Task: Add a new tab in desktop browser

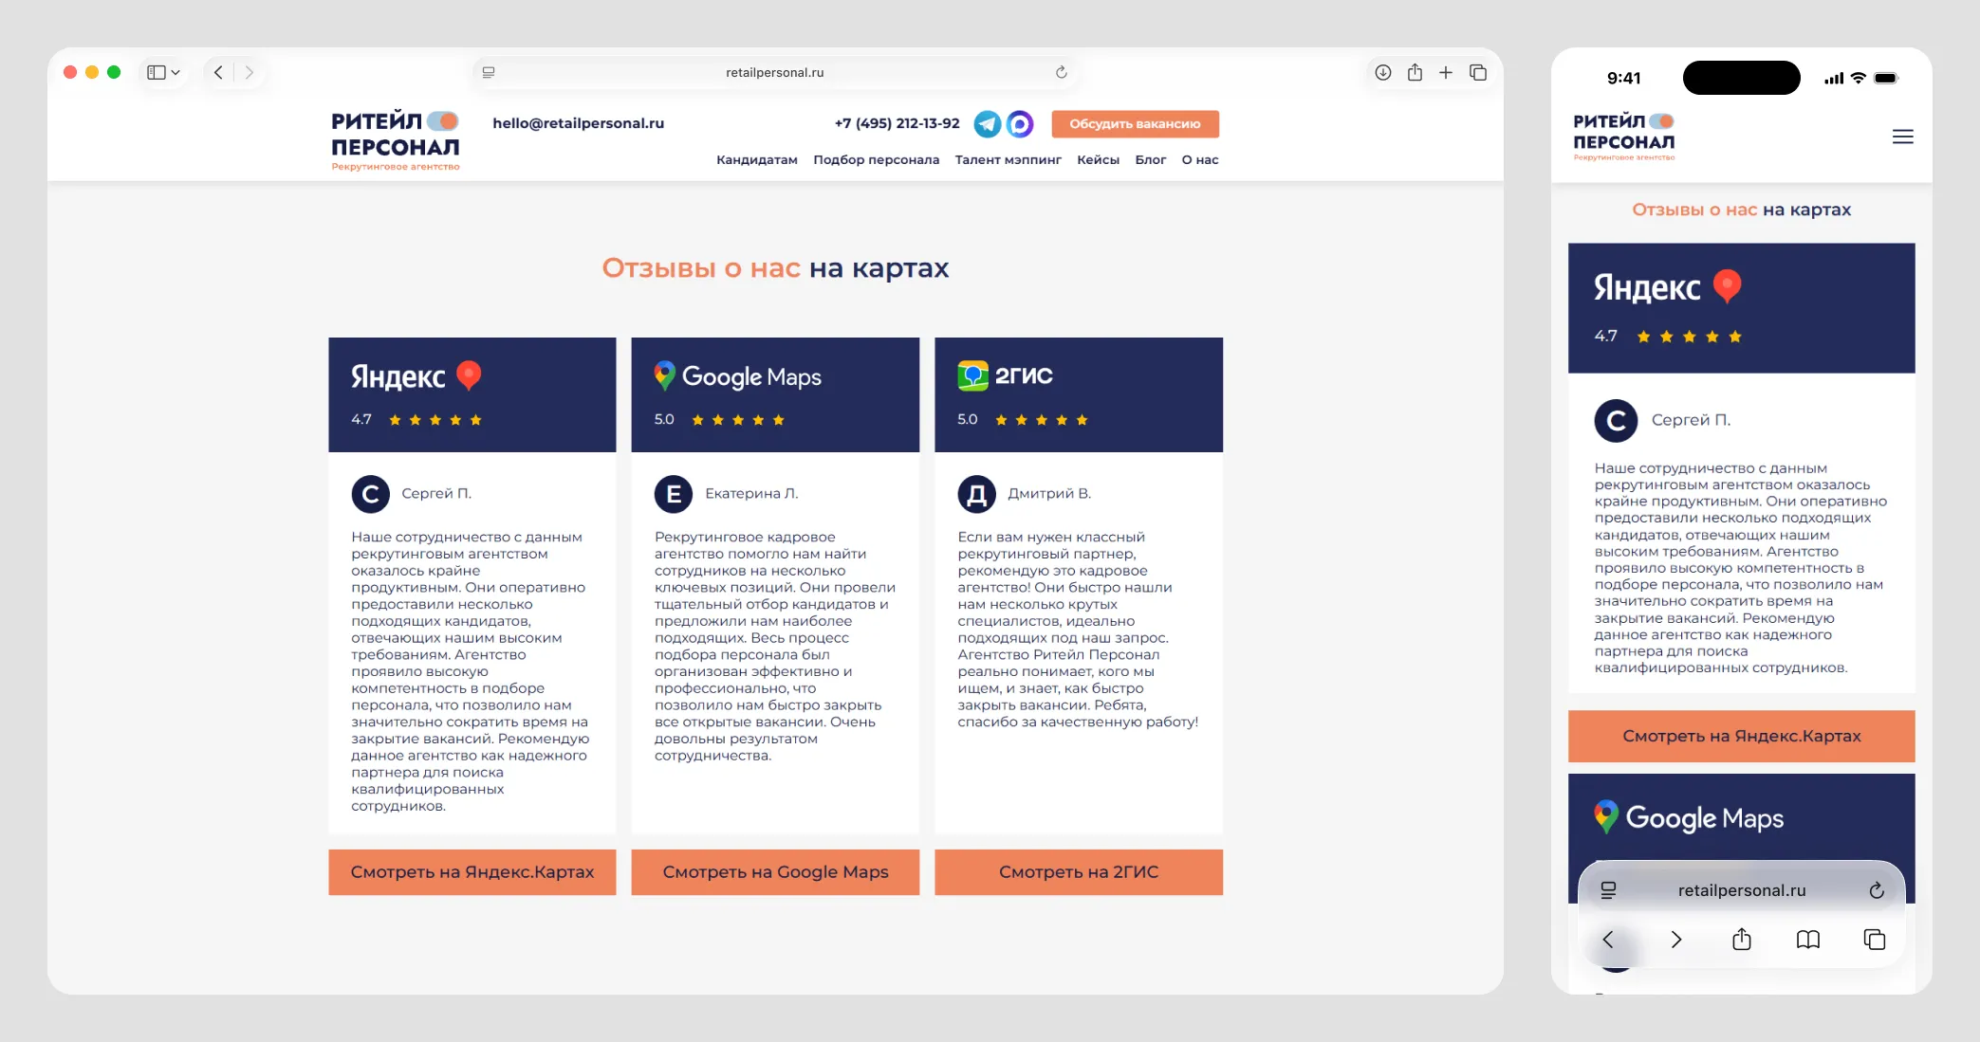Action: (1446, 72)
